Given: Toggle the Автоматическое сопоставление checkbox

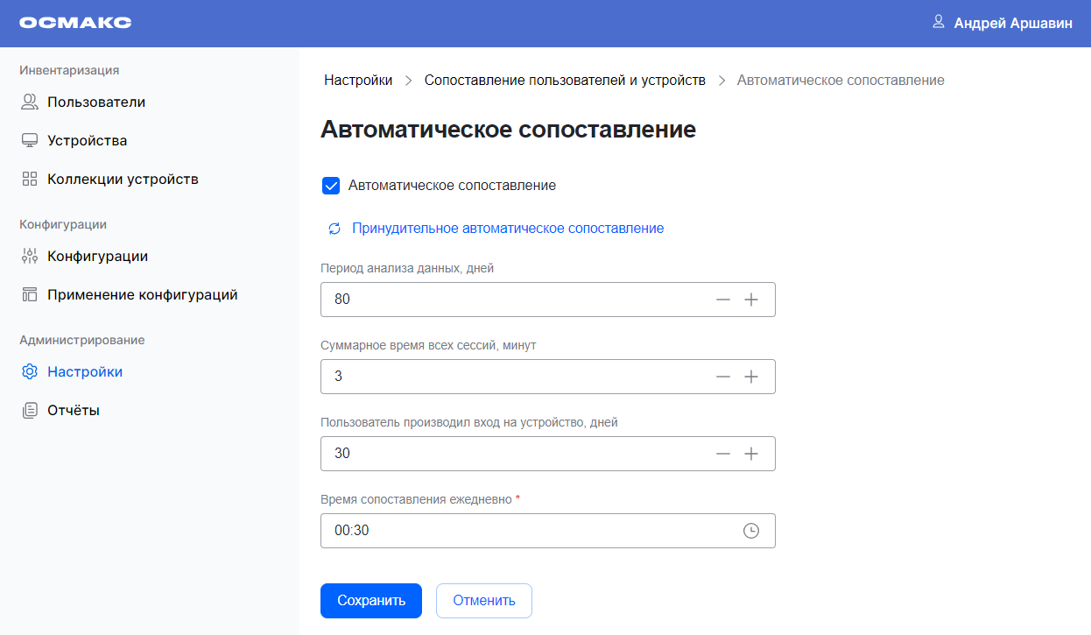Looking at the screenshot, I should point(331,186).
